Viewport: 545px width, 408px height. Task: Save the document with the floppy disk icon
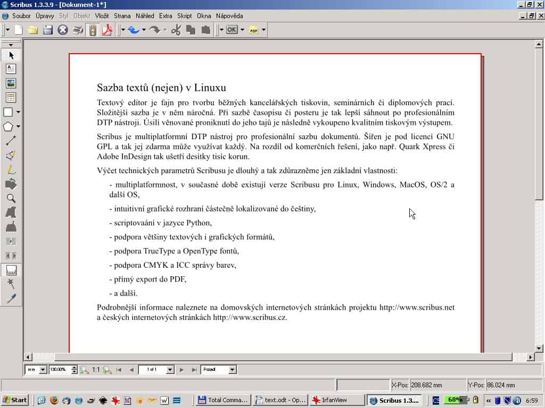click(47, 30)
